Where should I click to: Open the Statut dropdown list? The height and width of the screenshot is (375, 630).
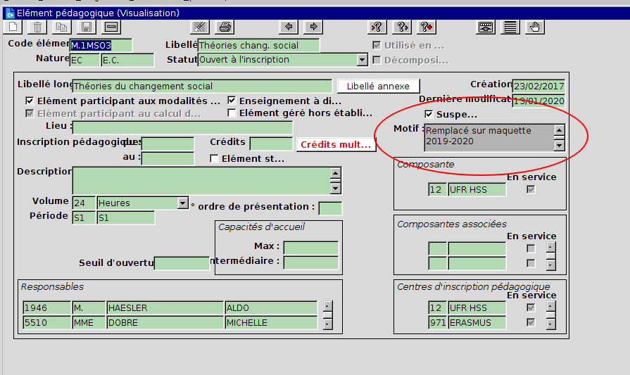[x=362, y=61]
